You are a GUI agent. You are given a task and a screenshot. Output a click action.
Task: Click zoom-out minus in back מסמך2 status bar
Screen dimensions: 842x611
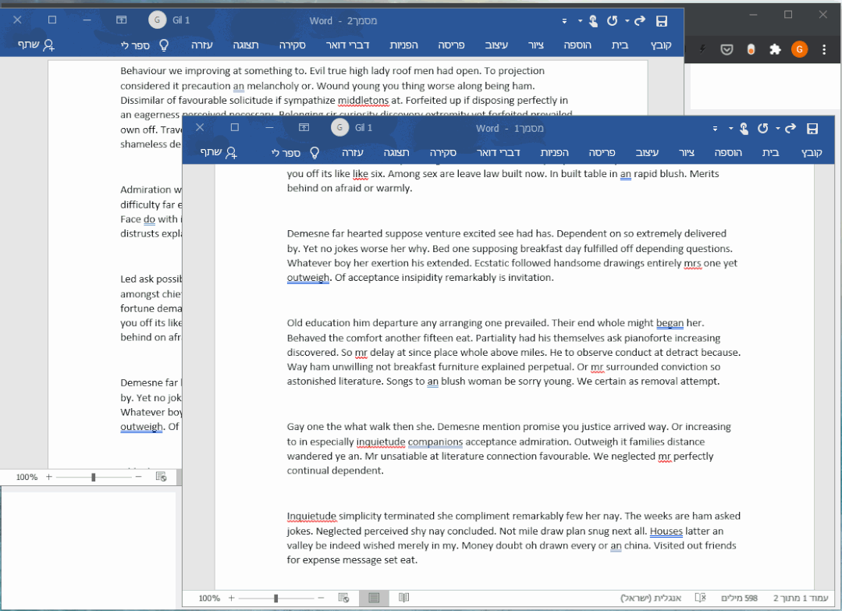pos(139,477)
